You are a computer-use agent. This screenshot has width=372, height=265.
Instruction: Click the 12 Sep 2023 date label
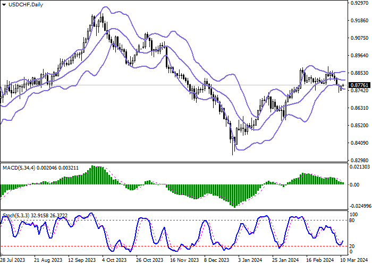(x=82, y=260)
